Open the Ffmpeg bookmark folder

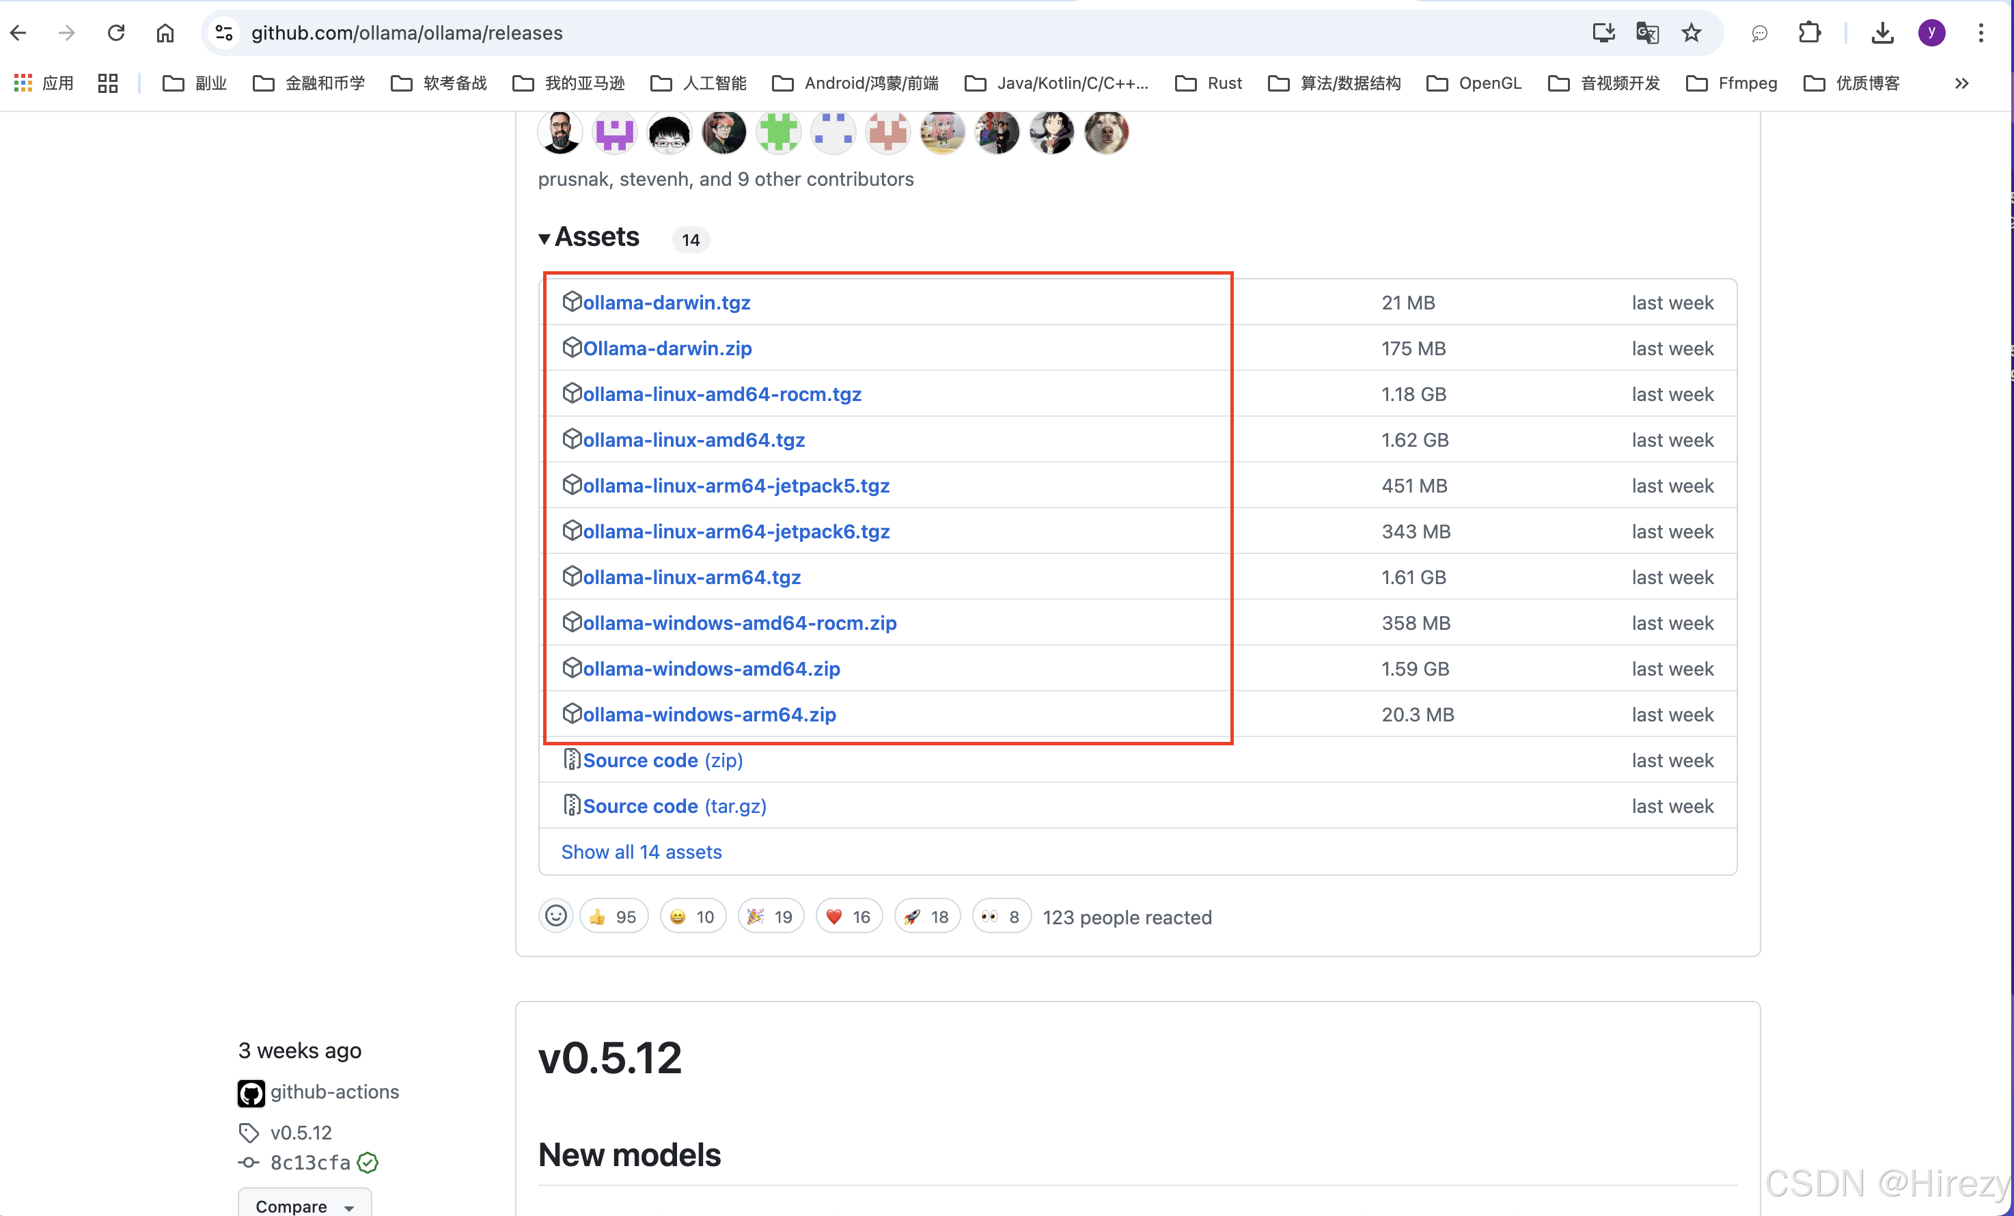coord(1731,83)
